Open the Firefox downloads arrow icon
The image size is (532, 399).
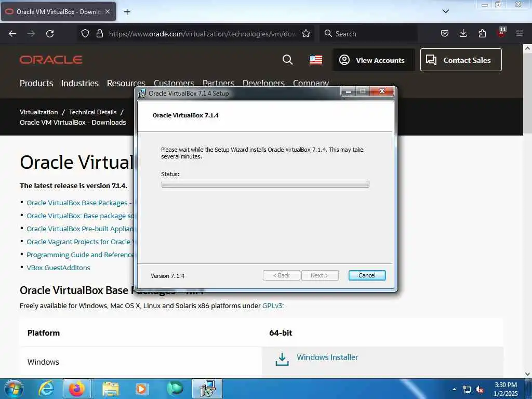tap(463, 33)
